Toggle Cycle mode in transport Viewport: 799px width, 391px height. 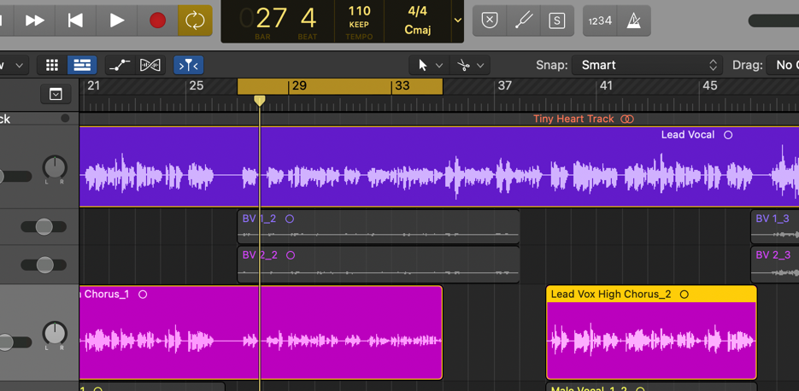pyautogui.click(x=195, y=20)
